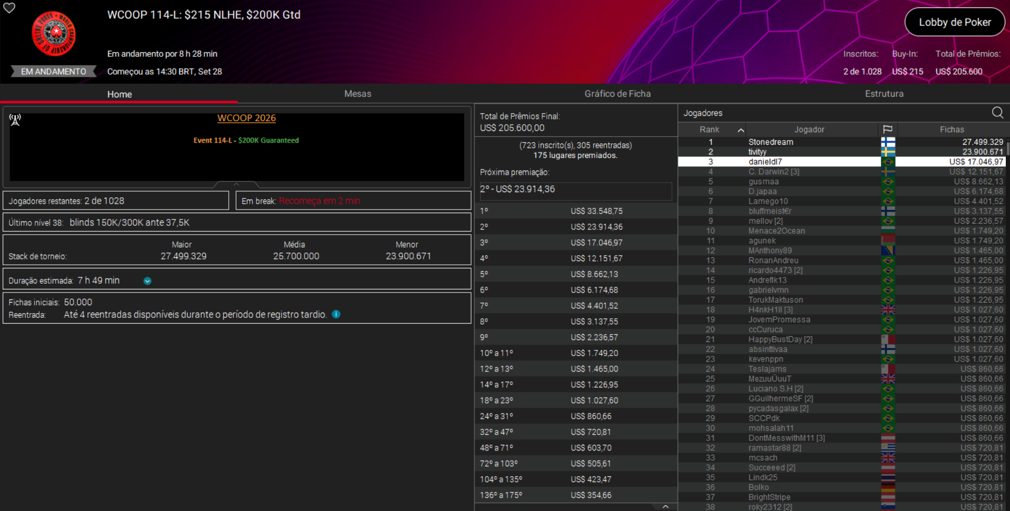
Task: Select player agunek row
Action: point(841,241)
